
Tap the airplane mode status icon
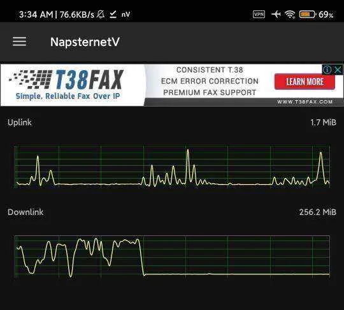(x=276, y=15)
